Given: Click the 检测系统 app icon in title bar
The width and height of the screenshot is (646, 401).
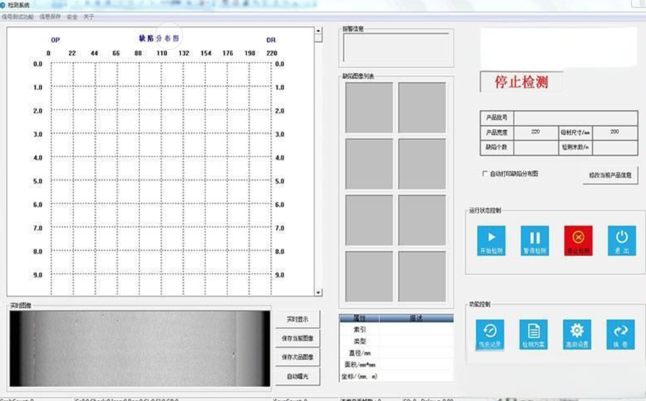Looking at the screenshot, I should coord(3,5).
